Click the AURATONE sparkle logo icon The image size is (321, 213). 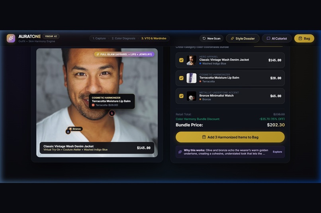11,38
